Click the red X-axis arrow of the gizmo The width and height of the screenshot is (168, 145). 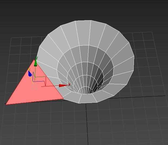click(x=63, y=86)
